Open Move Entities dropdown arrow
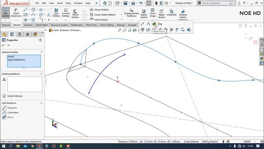264x149 pixels. tap(121, 20)
